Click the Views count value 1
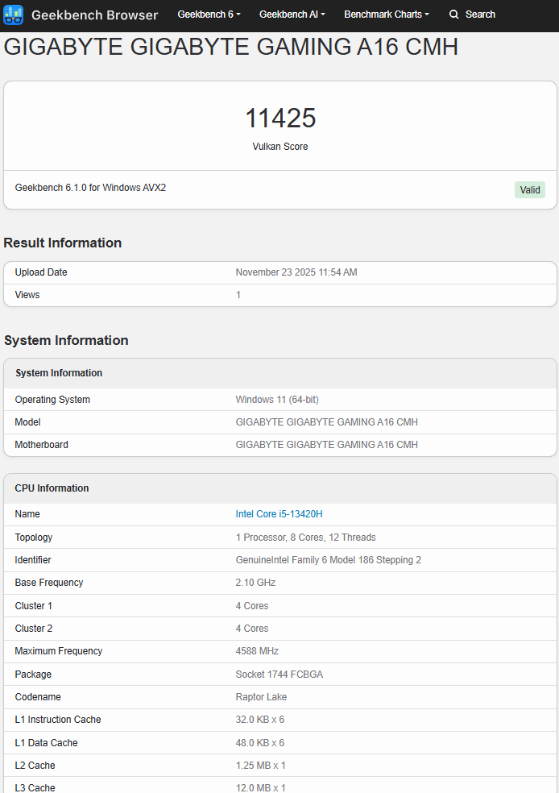559x793 pixels. [238, 295]
